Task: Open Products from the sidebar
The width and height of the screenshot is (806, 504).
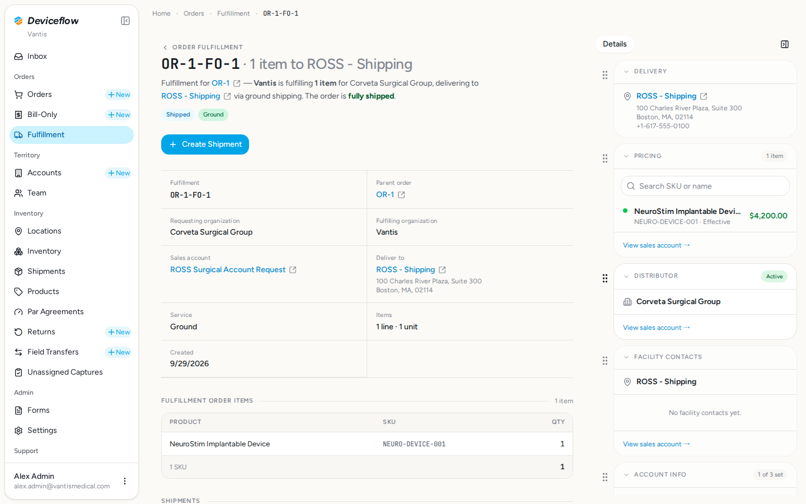Action: (x=72, y=292)
